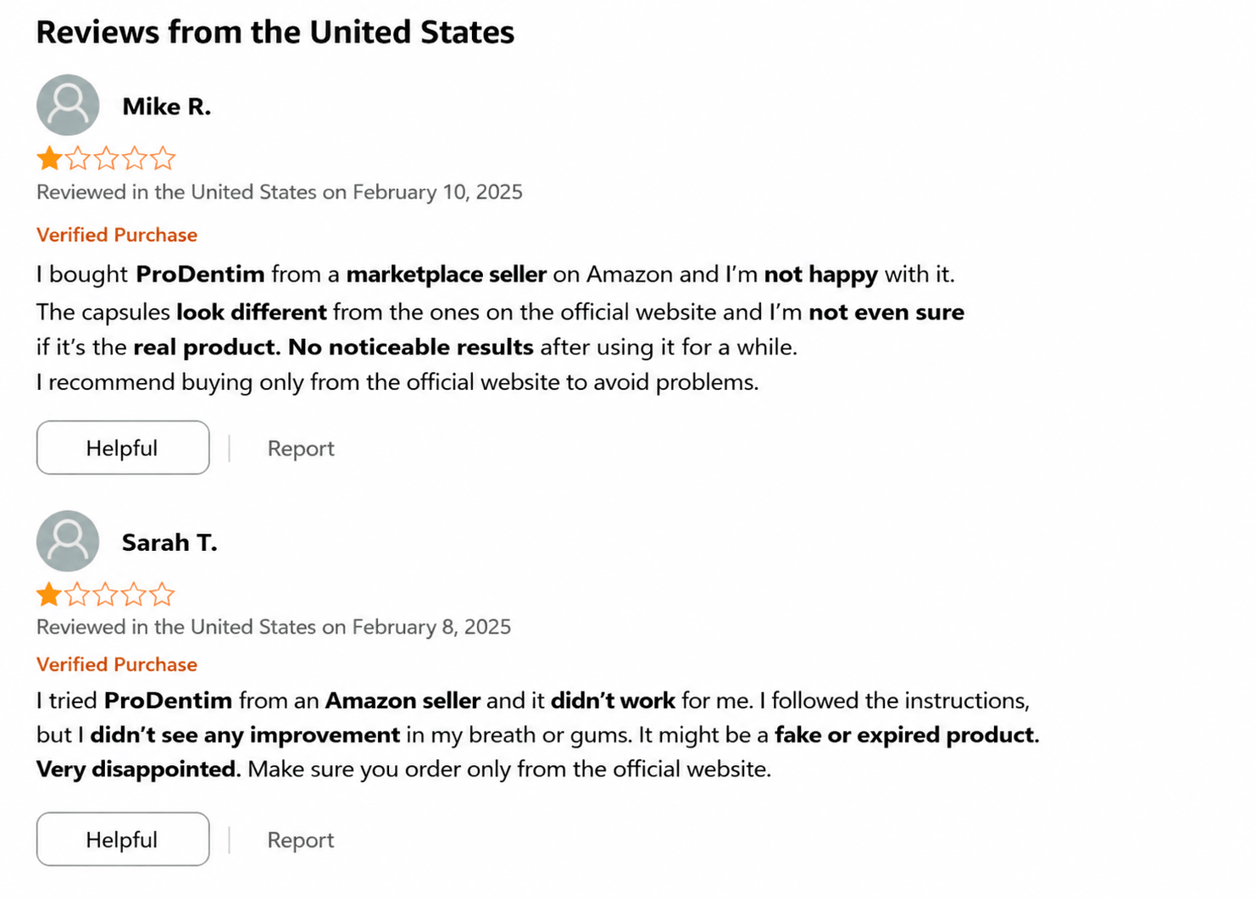1256x899 pixels.
Task: Report Mike R.'s review
Action: 301,448
